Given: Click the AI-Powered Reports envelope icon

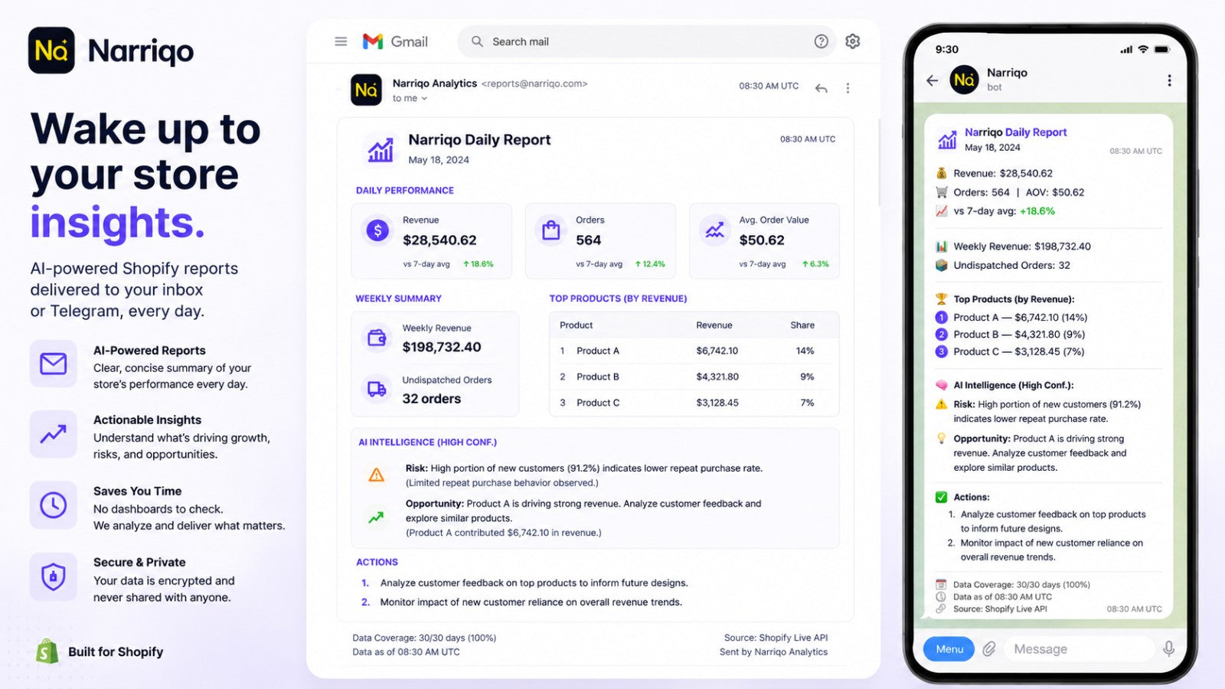Looking at the screenshot, I should tap(53, 363).
